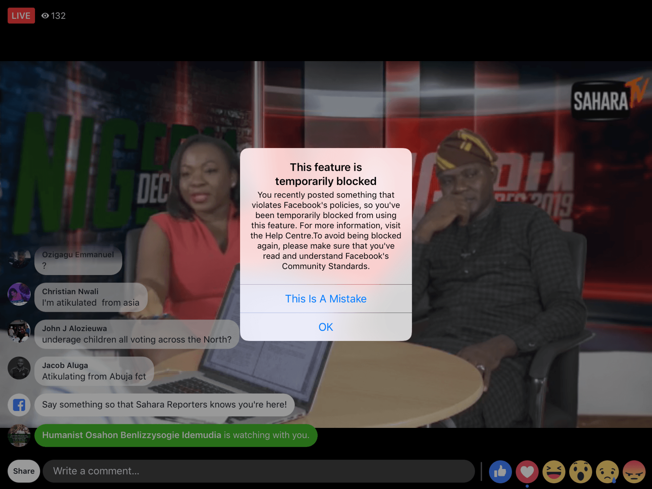
Task: Send the Wow surprised reaction
Action: (581, 471)
